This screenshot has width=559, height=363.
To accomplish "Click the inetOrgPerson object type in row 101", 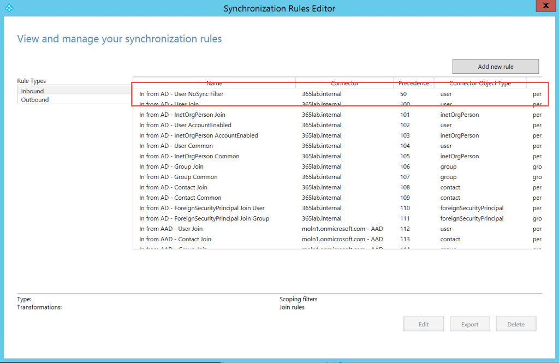I will [x=460, y=115].
